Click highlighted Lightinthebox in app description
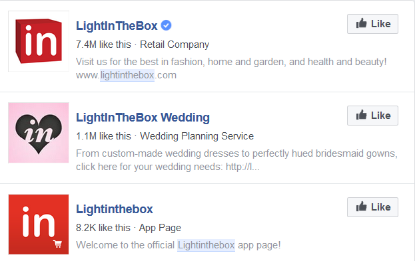The image size is (415, 261). pyautogui.click(x=207, y=245)
